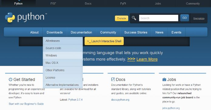Click the GO search button

[185, 18]
